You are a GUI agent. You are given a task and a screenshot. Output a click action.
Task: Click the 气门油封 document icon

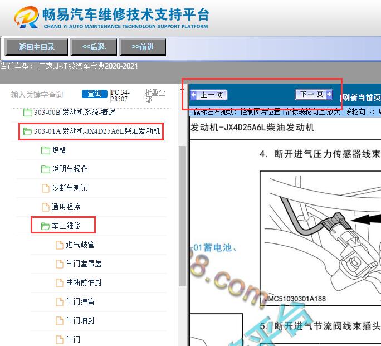60,321
